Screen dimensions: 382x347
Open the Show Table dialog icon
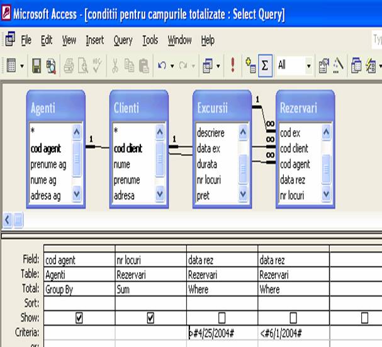pos(250,65)
